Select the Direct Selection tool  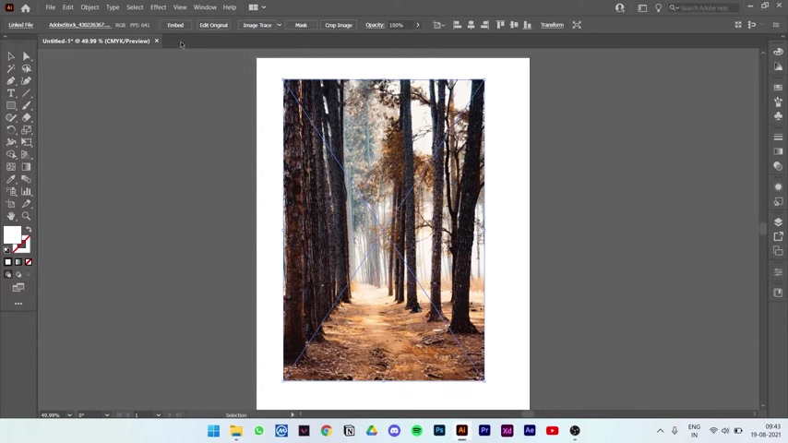tap(26, 56)
